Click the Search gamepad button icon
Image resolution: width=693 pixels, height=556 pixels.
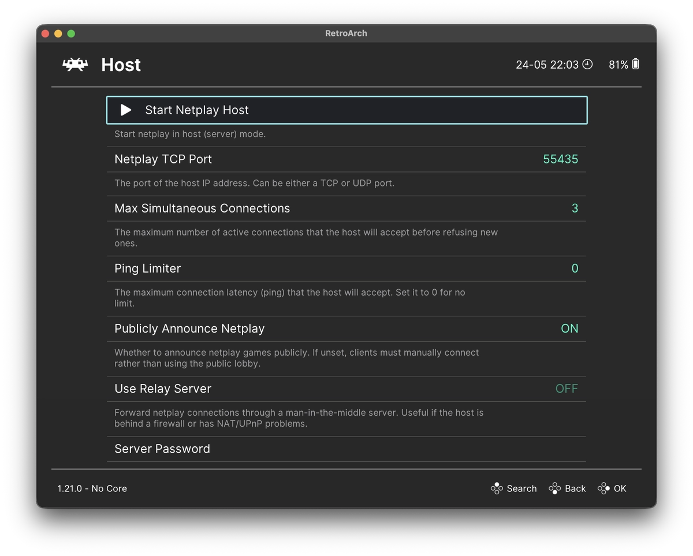point(497,488)
